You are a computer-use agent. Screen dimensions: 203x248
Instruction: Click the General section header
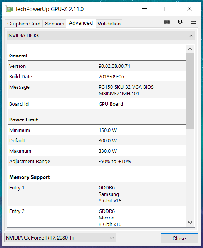(18, 56)
